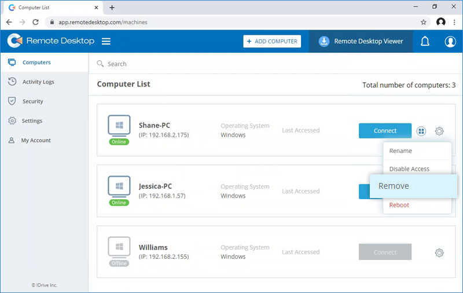Viewport: 463px width, 293px height.
Task: Toggle the hamburger menu next to Remote Desktop
Action: coord(106,41)
